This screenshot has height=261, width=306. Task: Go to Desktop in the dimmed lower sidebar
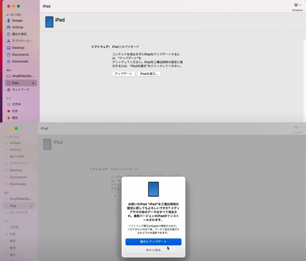pyautogui.click(x=13, y=170)
